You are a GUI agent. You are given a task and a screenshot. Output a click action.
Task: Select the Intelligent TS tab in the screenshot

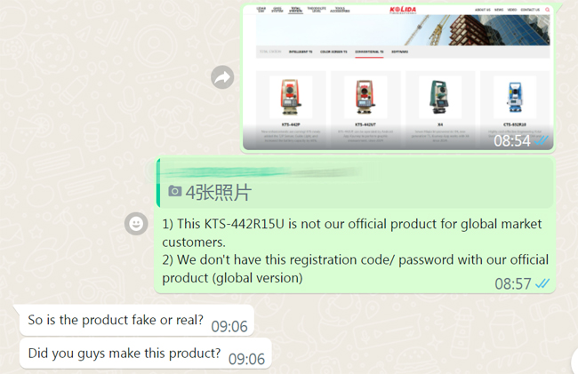(301, 52)
